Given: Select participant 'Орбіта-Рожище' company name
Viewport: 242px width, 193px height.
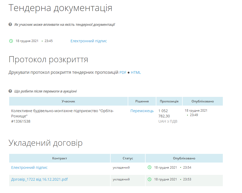Looking at the screenshot, I should (63, 113).
